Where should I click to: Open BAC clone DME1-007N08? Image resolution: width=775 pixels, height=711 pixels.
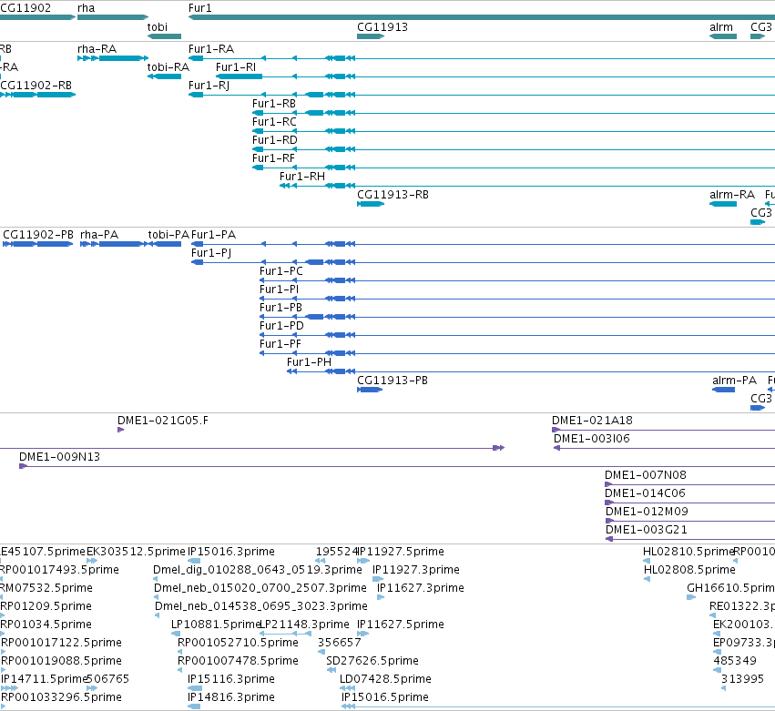click(x=646, y=476)
